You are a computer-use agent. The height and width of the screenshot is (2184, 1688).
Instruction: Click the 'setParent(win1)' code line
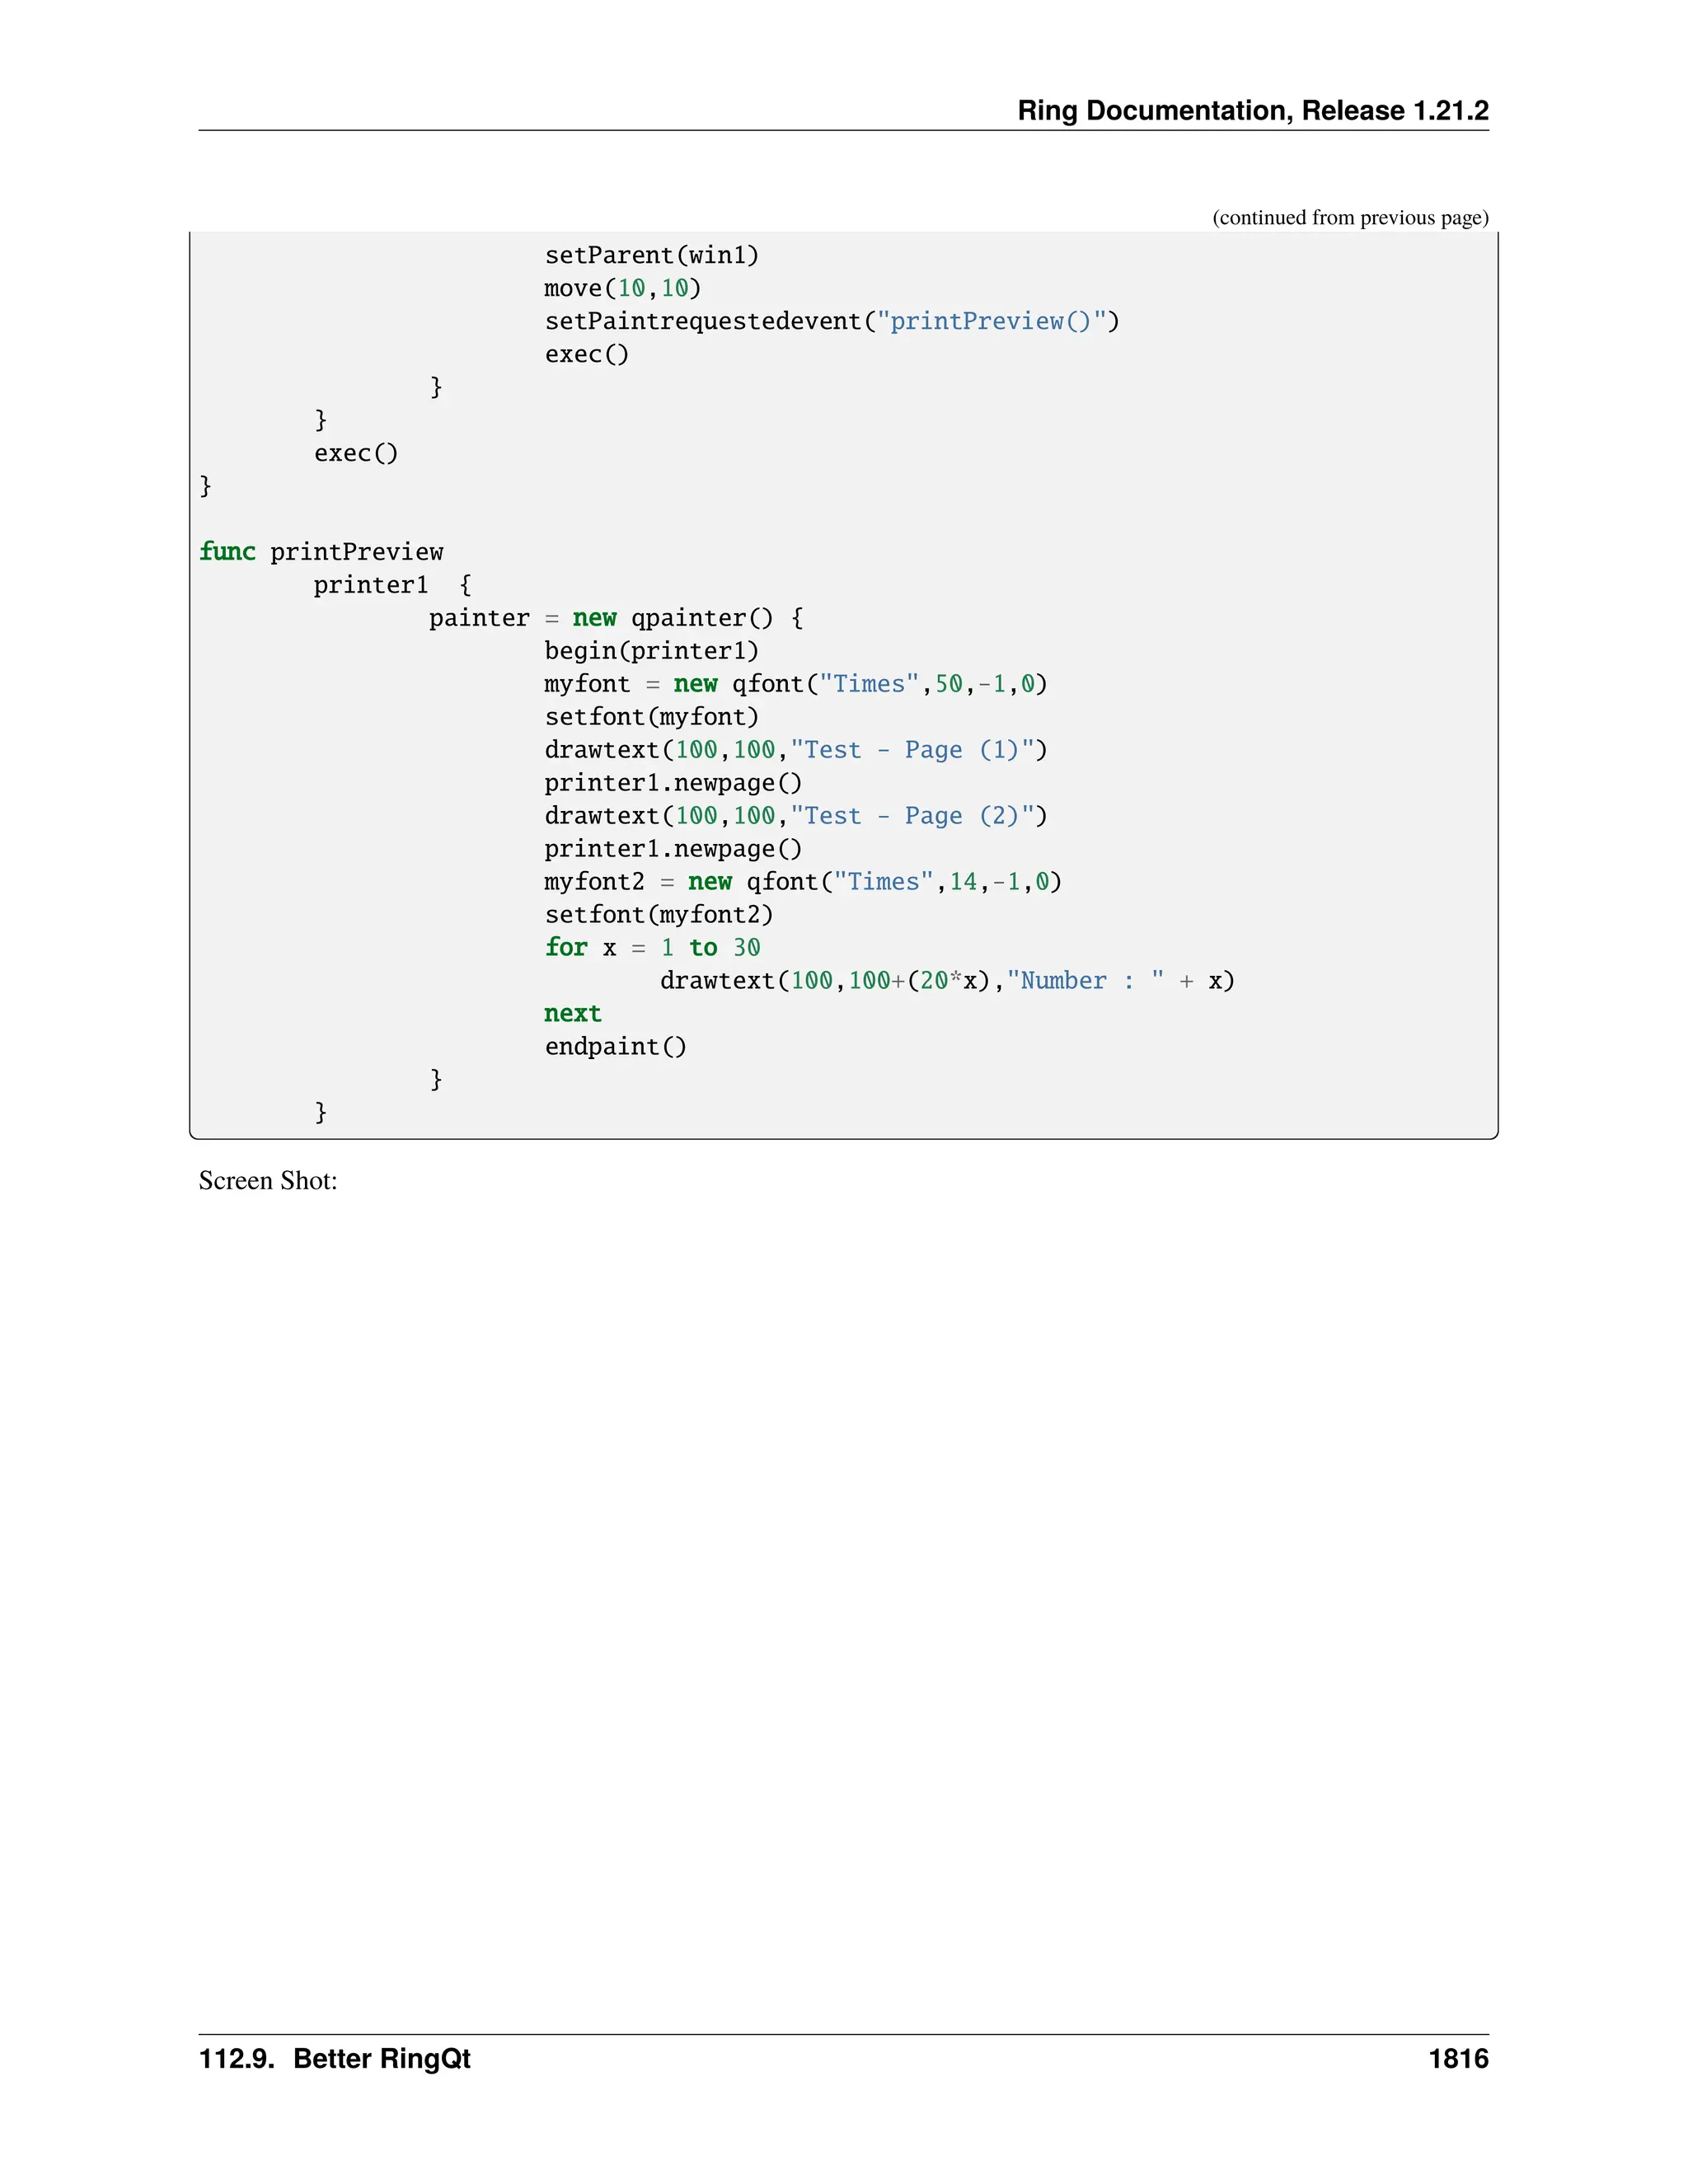pyautogui.click(x=651, y=255)
